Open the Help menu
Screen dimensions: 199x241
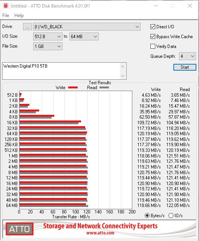(x=19, y=15)
